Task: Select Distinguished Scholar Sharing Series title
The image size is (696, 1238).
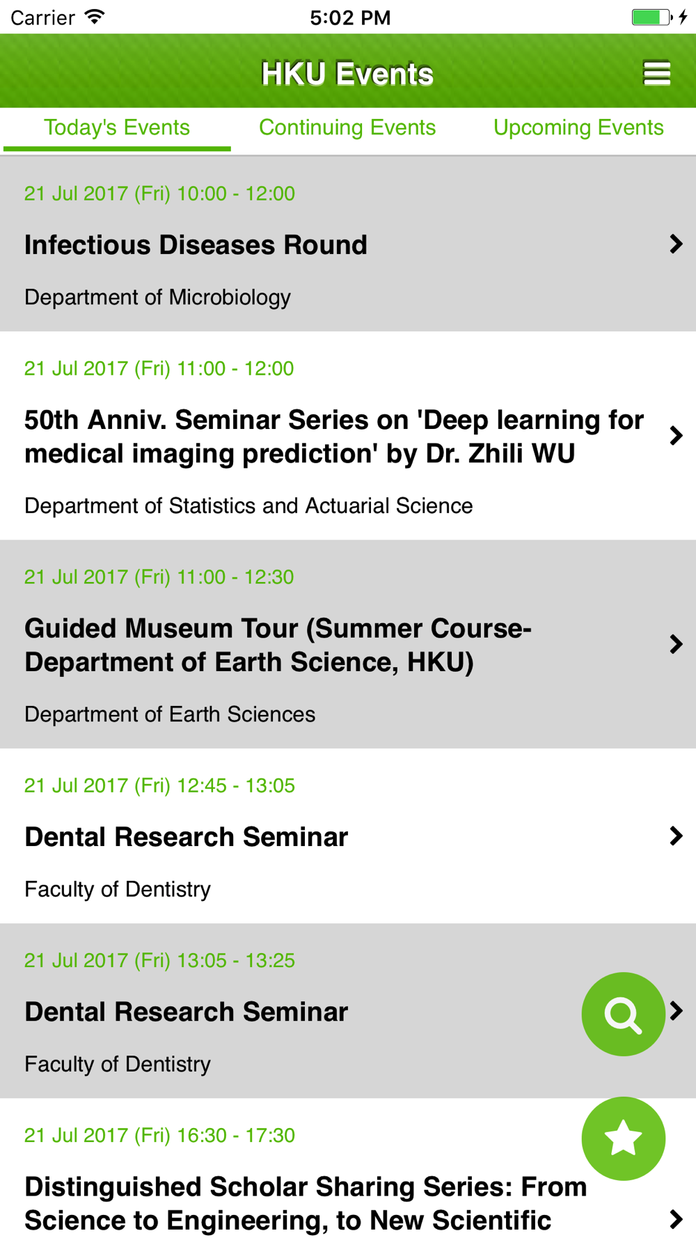Action: point(305,1203)
